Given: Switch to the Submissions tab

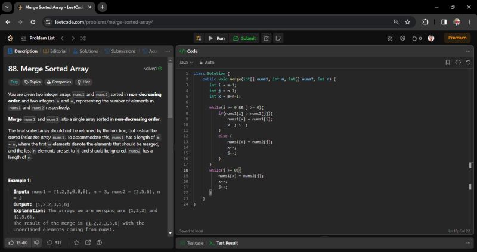Looking at the screenshot, I should 120,51.
